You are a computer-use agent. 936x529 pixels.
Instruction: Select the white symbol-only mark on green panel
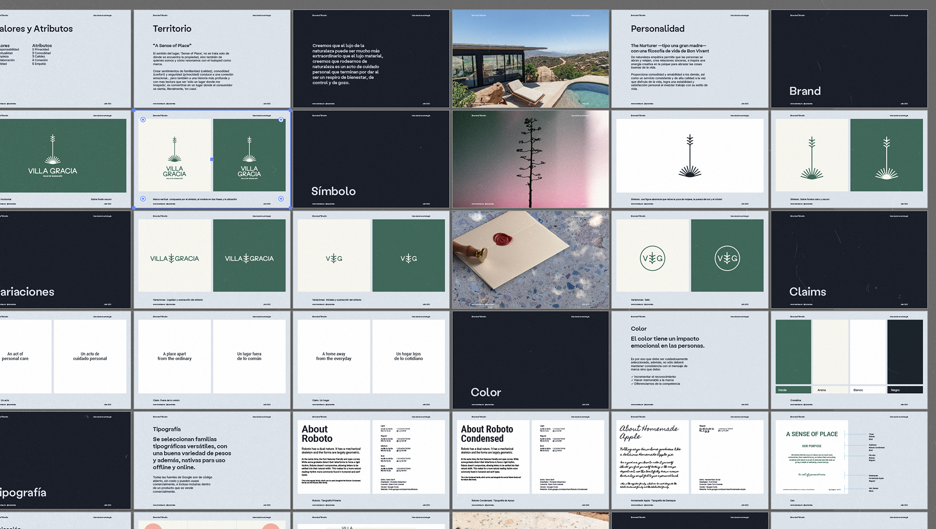(886, 158)
